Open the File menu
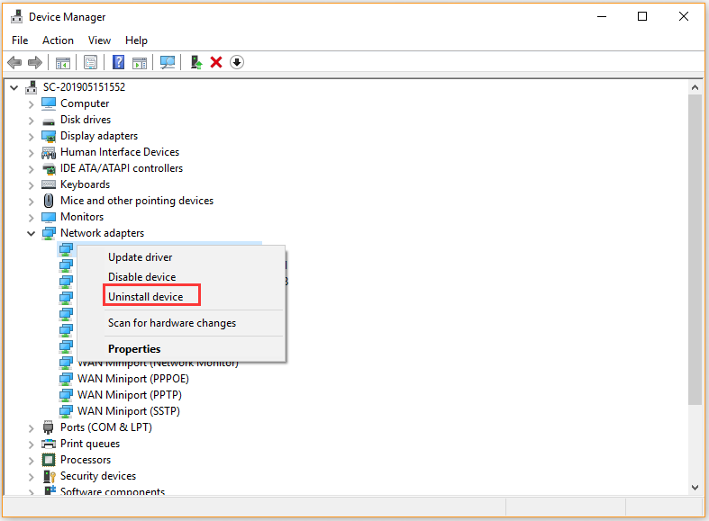Image resolution: width=709 pixels, height=521 pixels. pos(20,40)
